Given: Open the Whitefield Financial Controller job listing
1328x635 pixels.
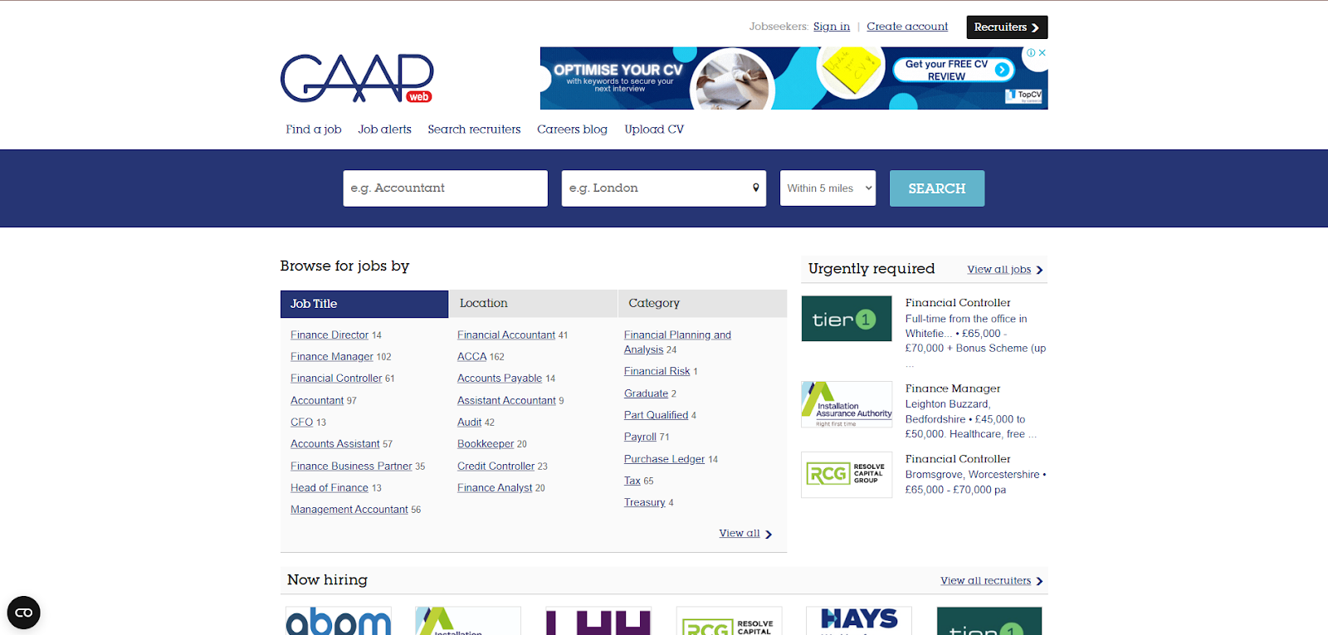Looking at the screenshot, I should pos(958,303).
